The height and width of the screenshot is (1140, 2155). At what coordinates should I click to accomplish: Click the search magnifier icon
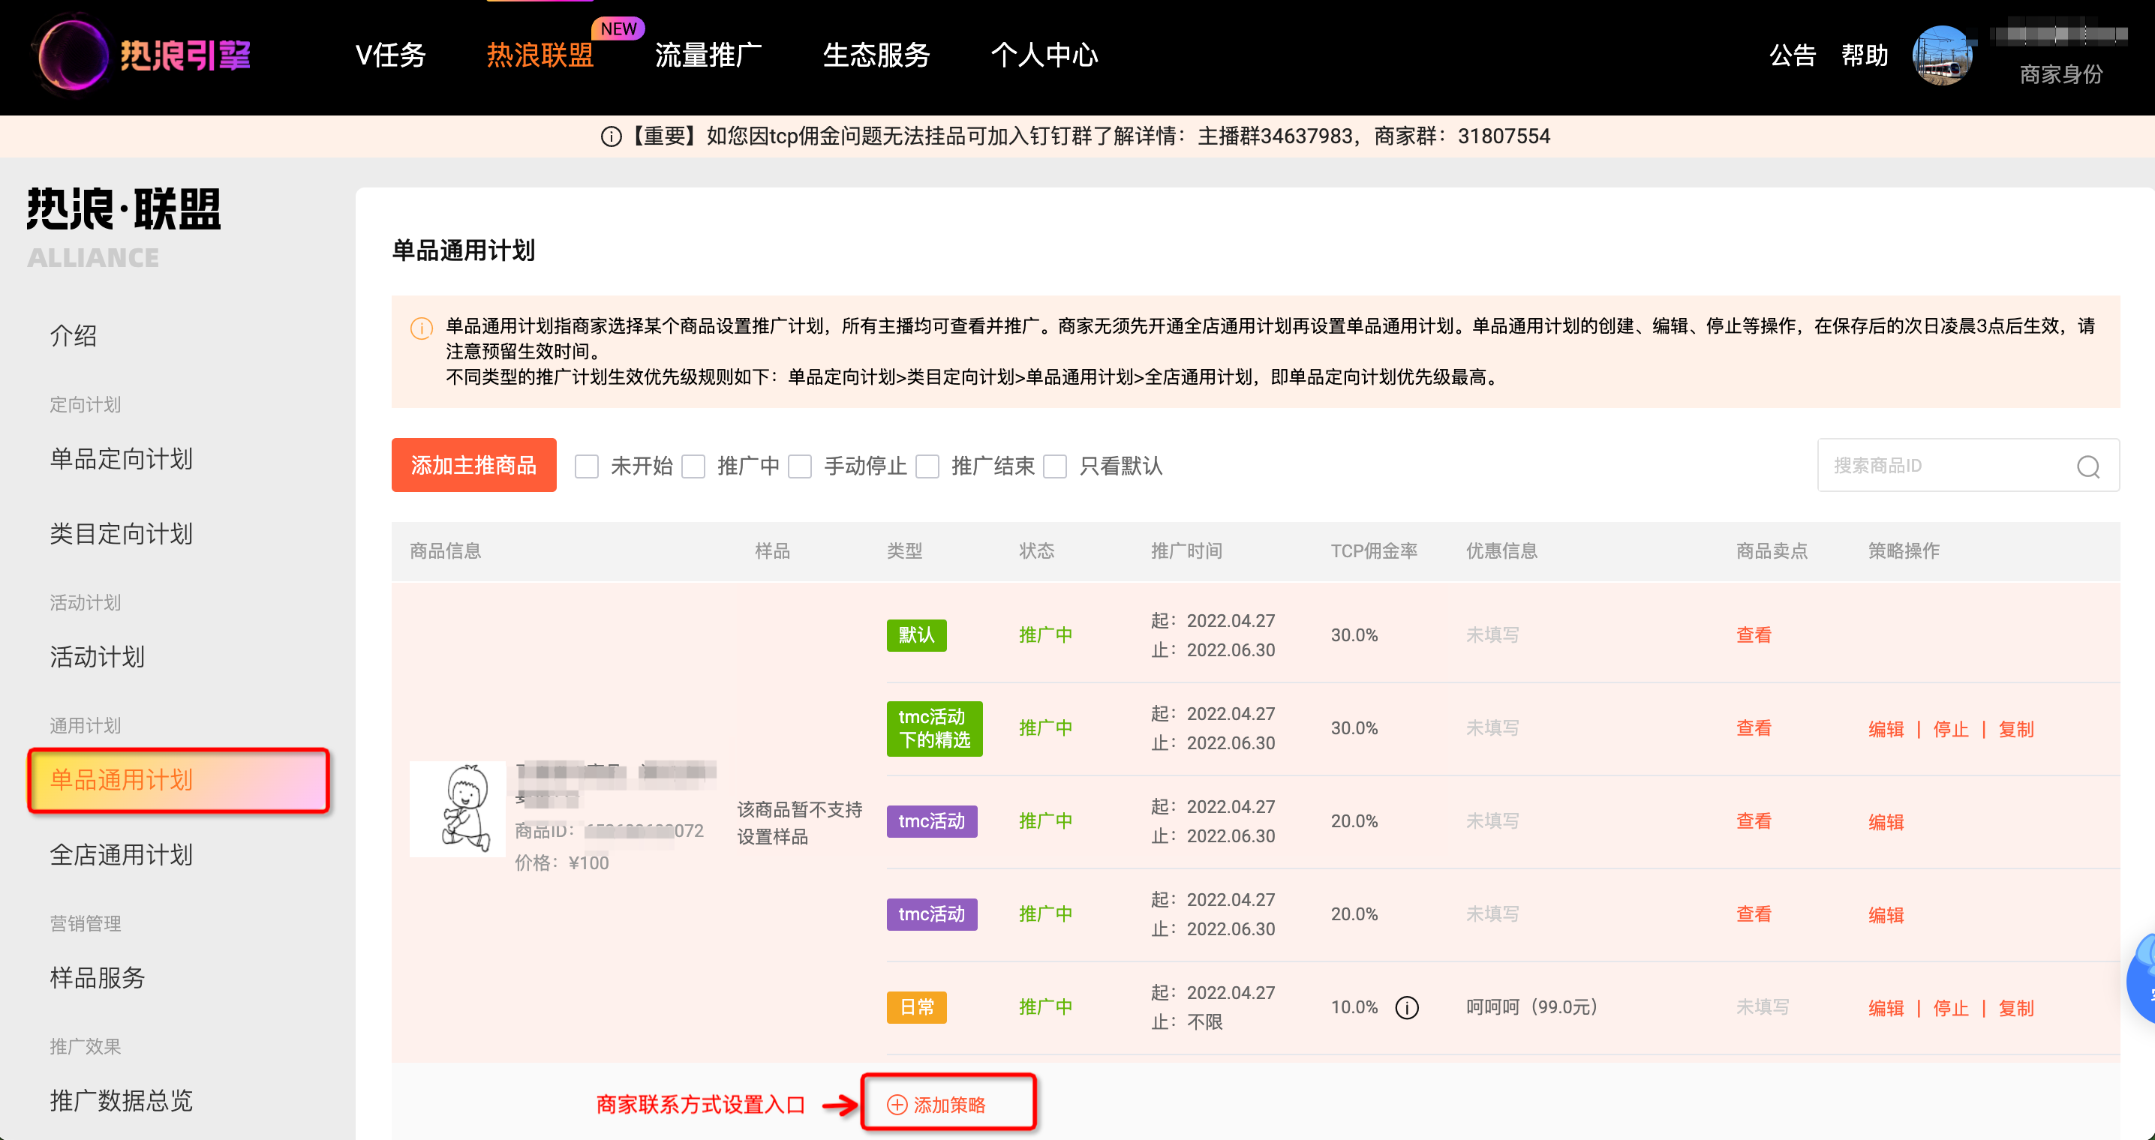pyautogui.click(x=2088, y=466)
